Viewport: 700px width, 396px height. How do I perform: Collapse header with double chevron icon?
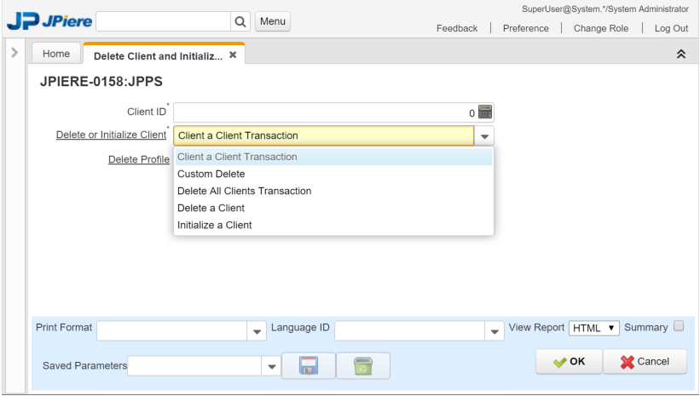coord(680,54)
